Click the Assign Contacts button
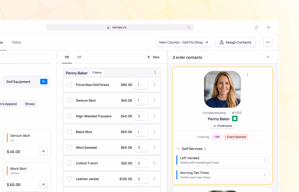The image size is (299, 192). [x=236, y=42]
